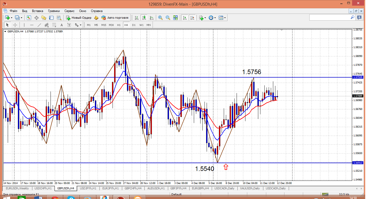Toggle the chart auto-scroll button
The width and height of the screenshot is (366, 199).
(184, 18)
